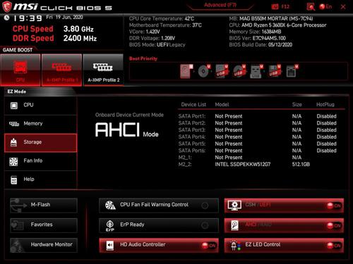353x264 pixels.
Task: Switch to the Memory section
Action: (x=40, y=124)
